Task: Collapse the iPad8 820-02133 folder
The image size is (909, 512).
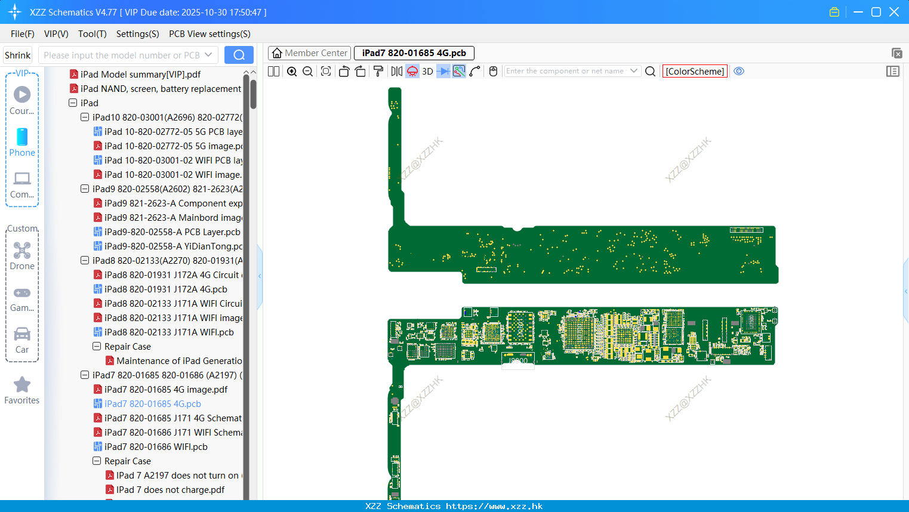Action: tap(85, 260)
